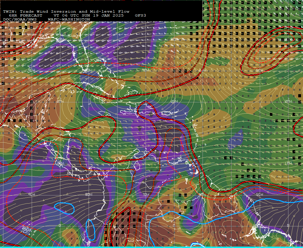Click the 90W label above the Galapagos region
The height and width of the screenshot is (248, 303).
[x=32, y=194]
